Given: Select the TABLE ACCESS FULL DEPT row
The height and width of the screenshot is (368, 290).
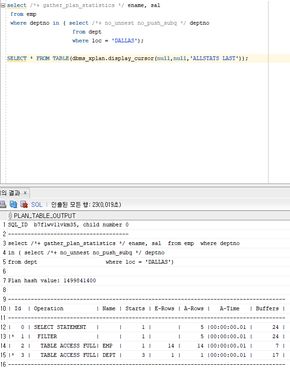Looking at the screenshot, I should click(149, 355).
